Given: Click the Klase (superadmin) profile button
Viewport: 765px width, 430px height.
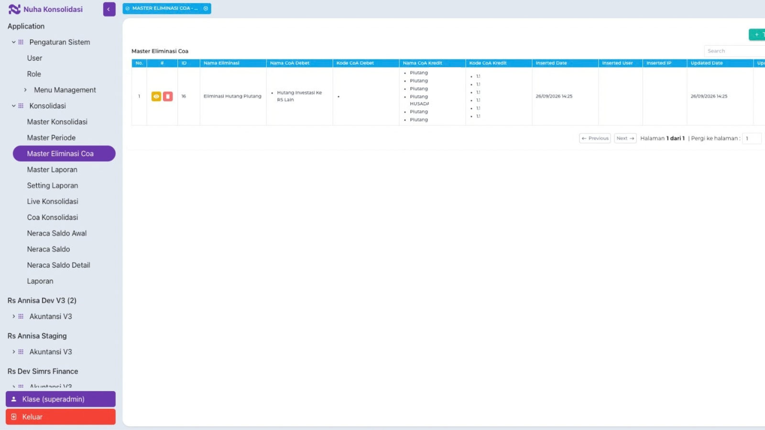Looking at the screenshot, I should coord(61,399).
